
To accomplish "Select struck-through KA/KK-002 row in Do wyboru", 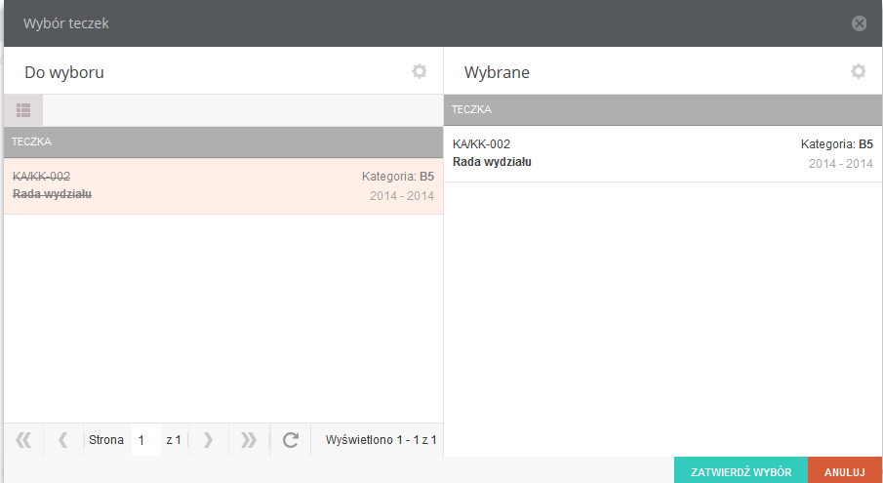I will click(223, 186).
